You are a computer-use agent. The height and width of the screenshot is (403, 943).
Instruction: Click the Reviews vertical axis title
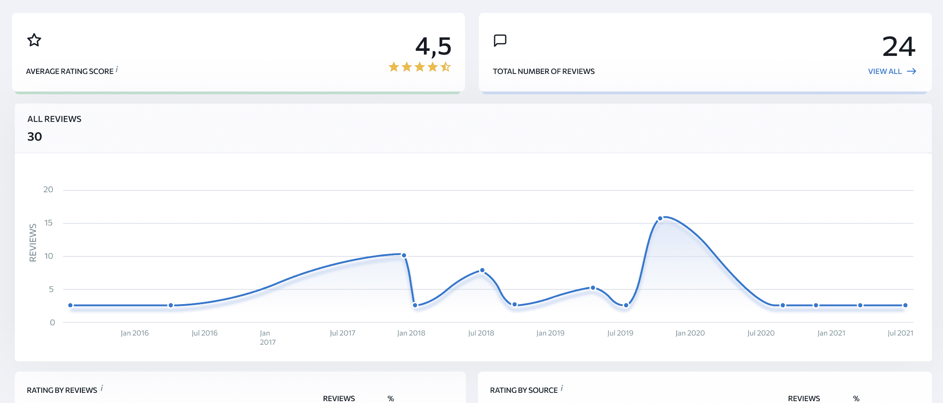(x=33, y=243)
